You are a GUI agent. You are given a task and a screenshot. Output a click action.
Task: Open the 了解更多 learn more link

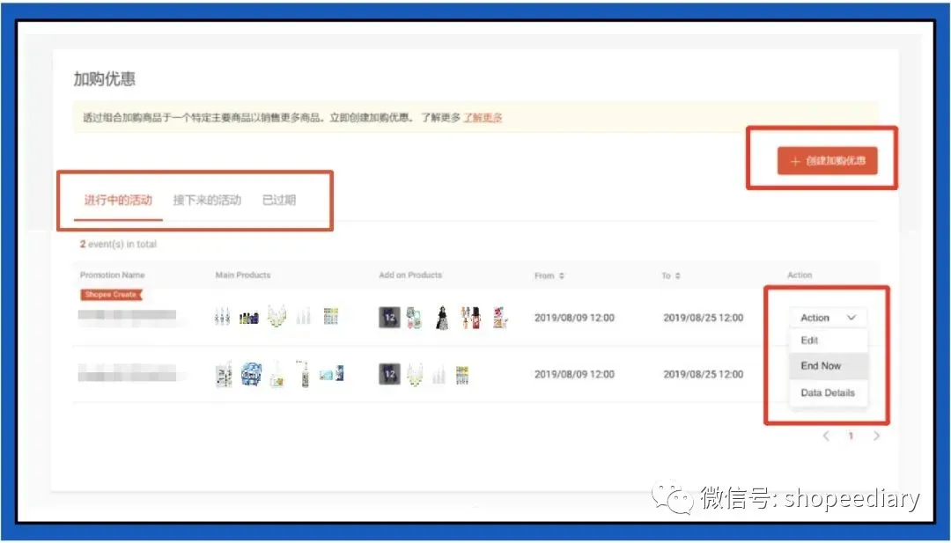click(x=483, y=118)
